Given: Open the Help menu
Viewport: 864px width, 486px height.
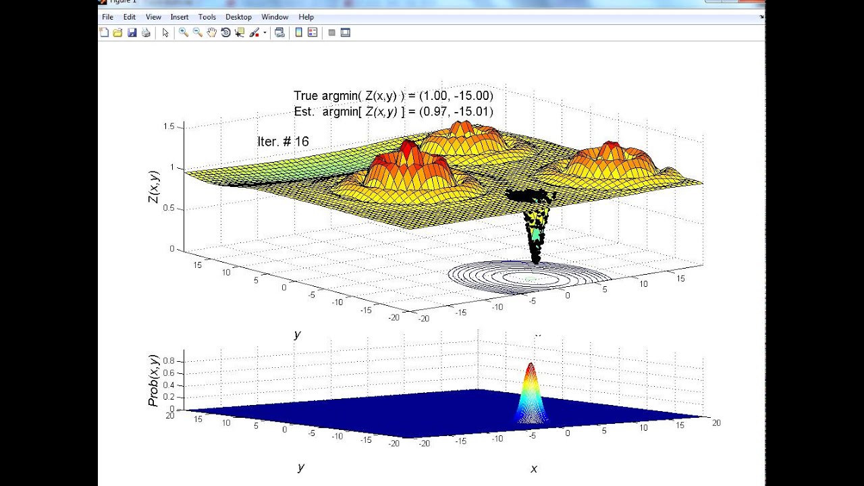Looking at the screenshot, I should (x=306, y=17).
